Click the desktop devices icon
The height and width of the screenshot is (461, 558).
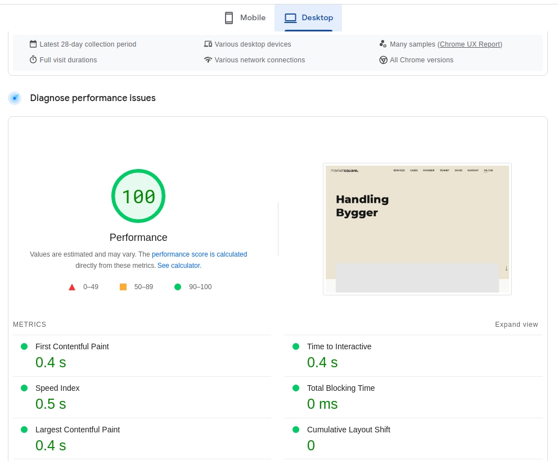[x=208, y=44]
